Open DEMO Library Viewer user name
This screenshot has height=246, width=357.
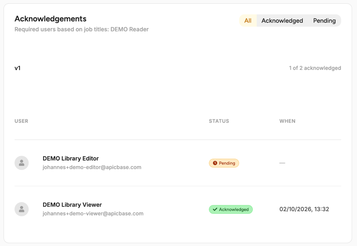point(72,205)
